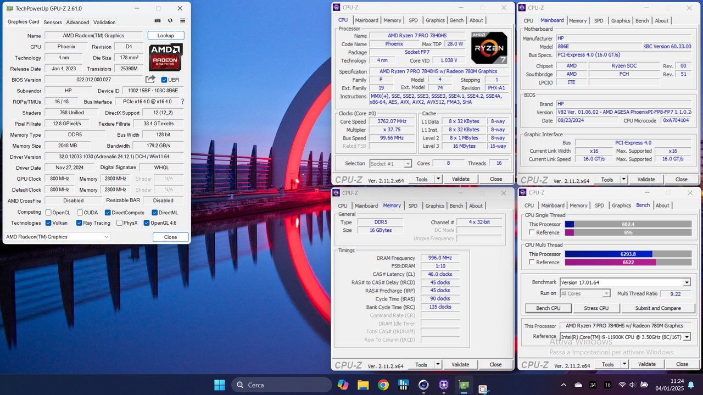Click the GPU-Z refresh icon
The image size is (703, 395).
(170, 21)
